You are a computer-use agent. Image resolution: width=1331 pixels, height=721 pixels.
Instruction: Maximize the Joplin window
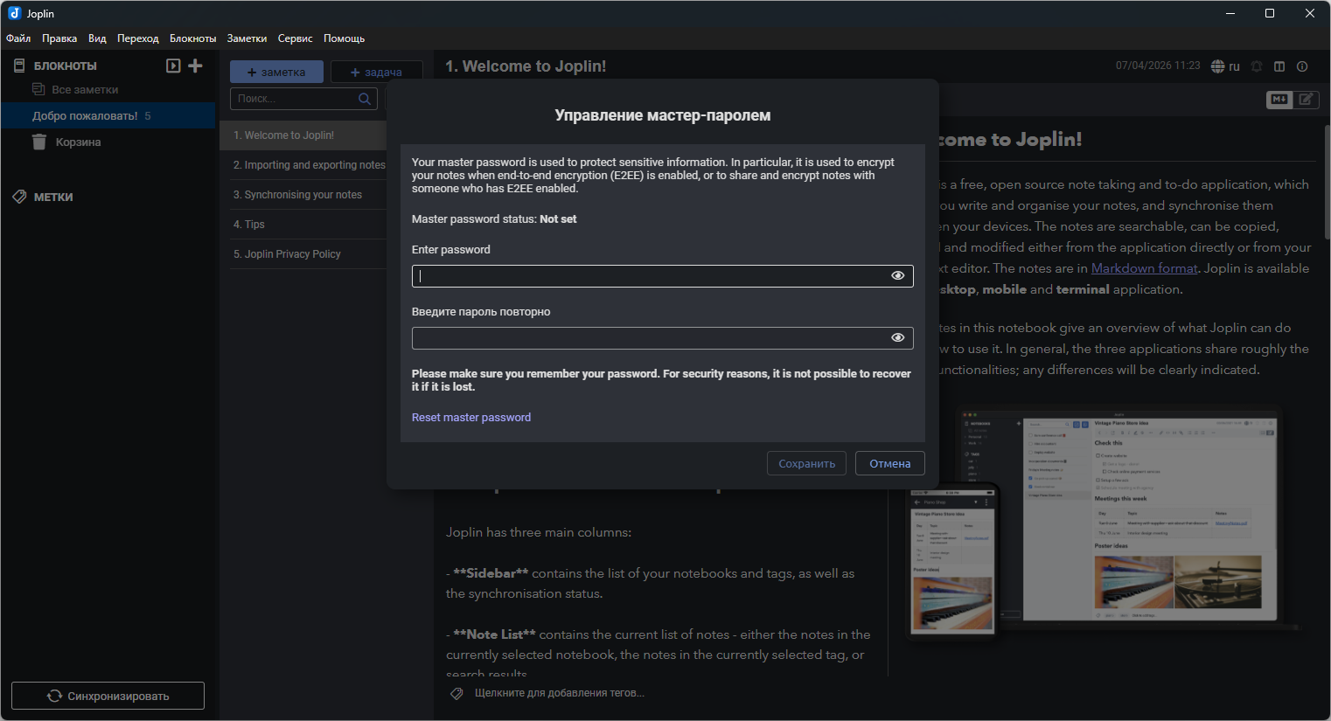tap(1270, 13)
